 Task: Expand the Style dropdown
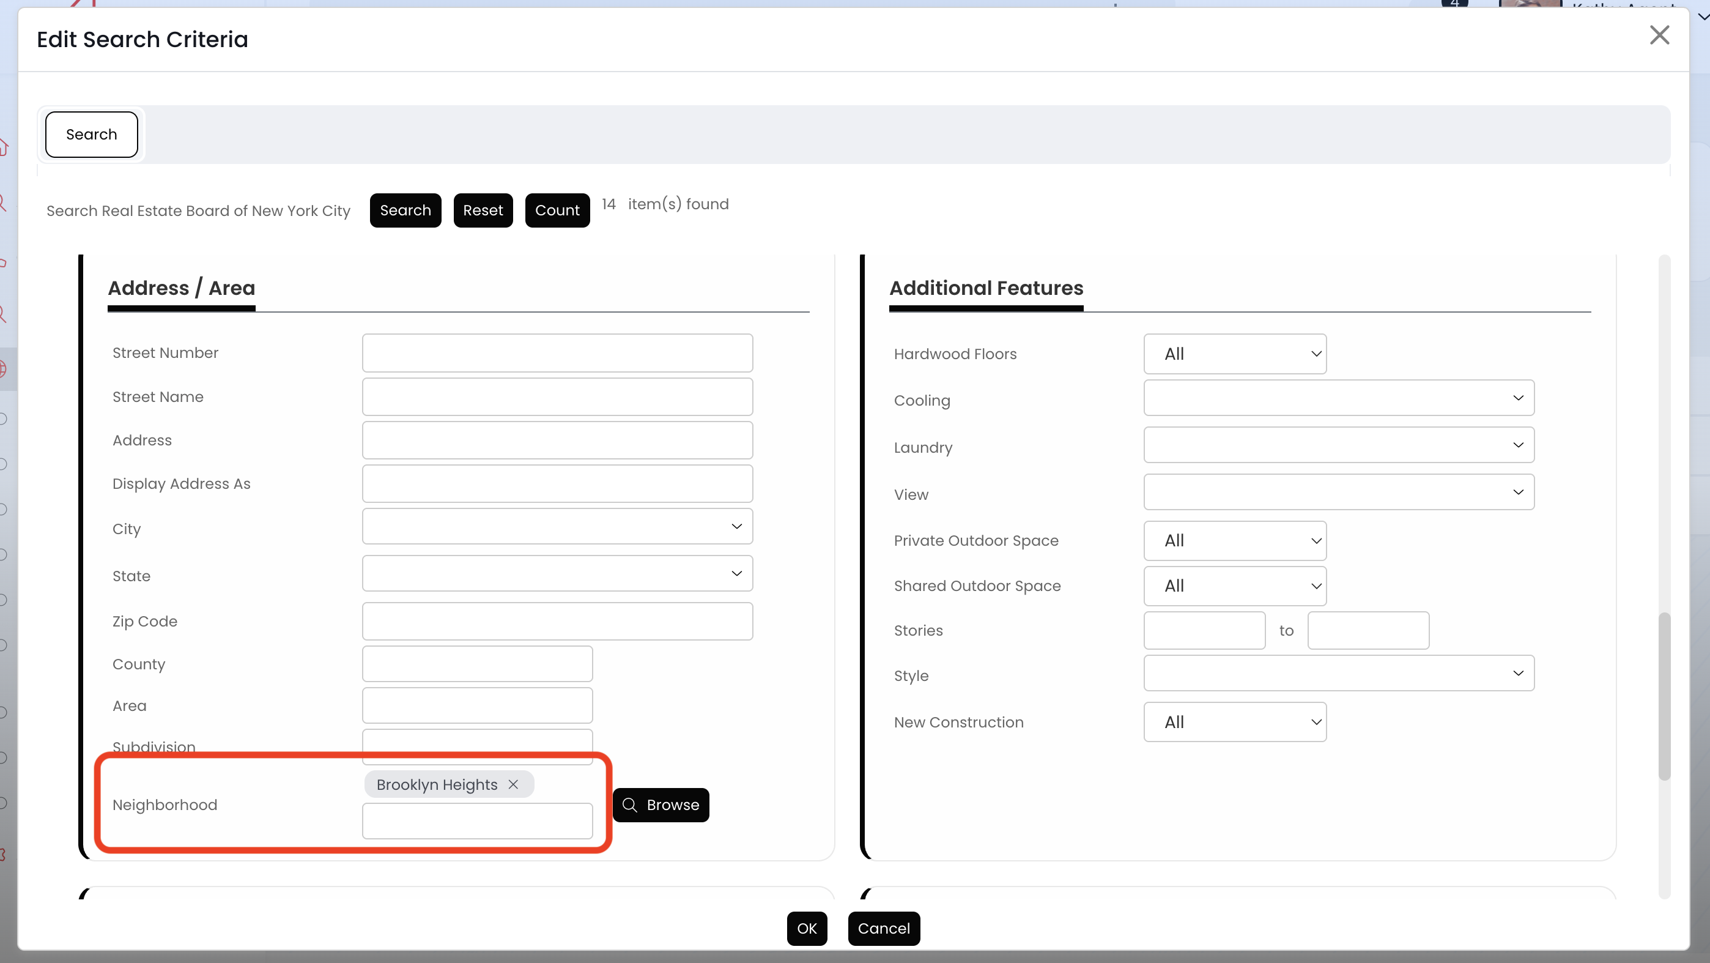[1338, 674]
